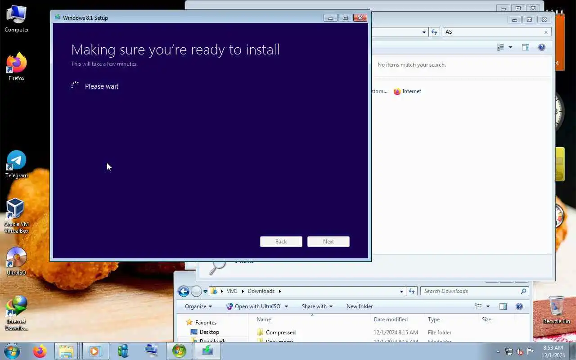The width and height of the screenshot is (576, 360).
Task: Open the Internet Download Manager desktop shortcut
Action: (16, 313)
